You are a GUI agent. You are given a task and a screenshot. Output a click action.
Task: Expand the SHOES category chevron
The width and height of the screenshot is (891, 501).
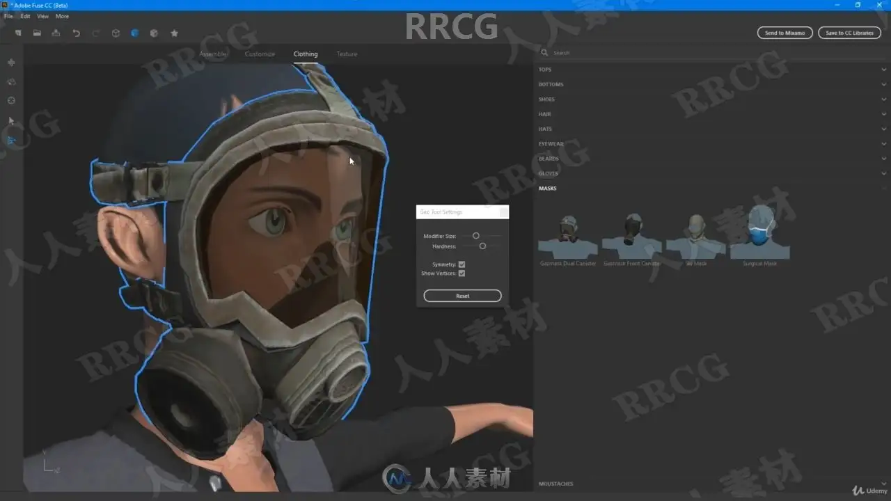(x=884, y=100)
